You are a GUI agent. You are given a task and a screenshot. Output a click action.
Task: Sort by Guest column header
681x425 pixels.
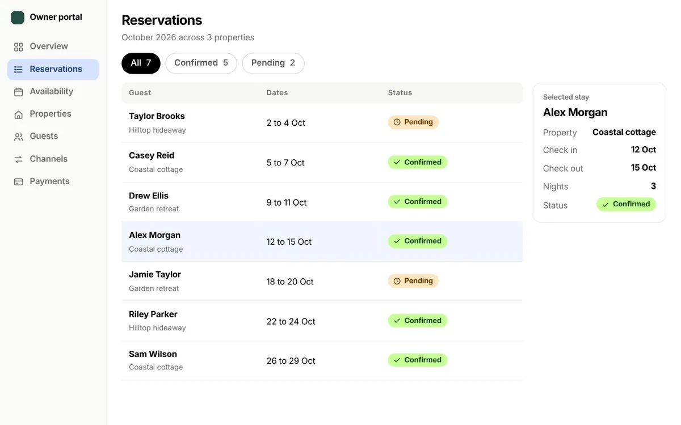[140, 93]
